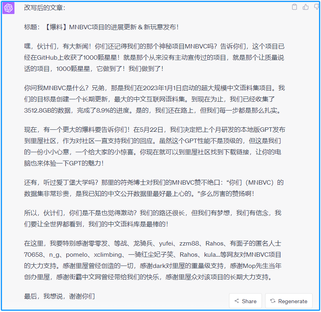Viewport: 321px width, 312px height.
Task: Click the Regenerate button
Action: (288, 301)
